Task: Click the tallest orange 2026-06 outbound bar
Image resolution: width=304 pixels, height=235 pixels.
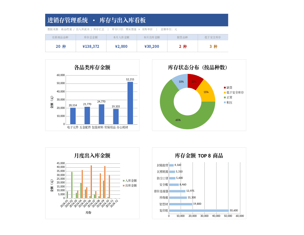Action: 91,182
